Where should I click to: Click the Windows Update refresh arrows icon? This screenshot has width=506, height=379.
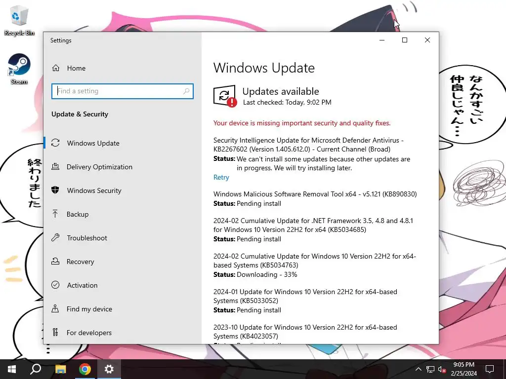click(x=55, y=143)
